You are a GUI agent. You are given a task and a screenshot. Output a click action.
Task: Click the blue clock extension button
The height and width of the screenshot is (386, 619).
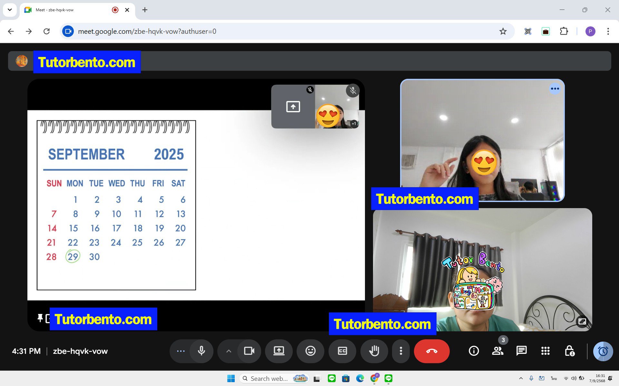(x=603, y=351)
